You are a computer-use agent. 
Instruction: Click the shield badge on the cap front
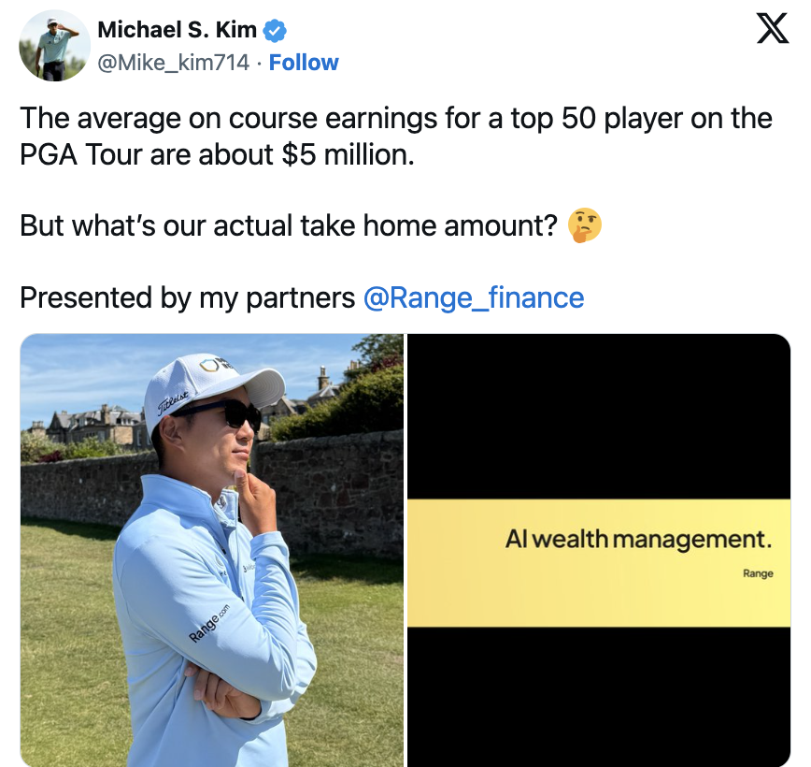pyautogui.click(x=211, y=365)
